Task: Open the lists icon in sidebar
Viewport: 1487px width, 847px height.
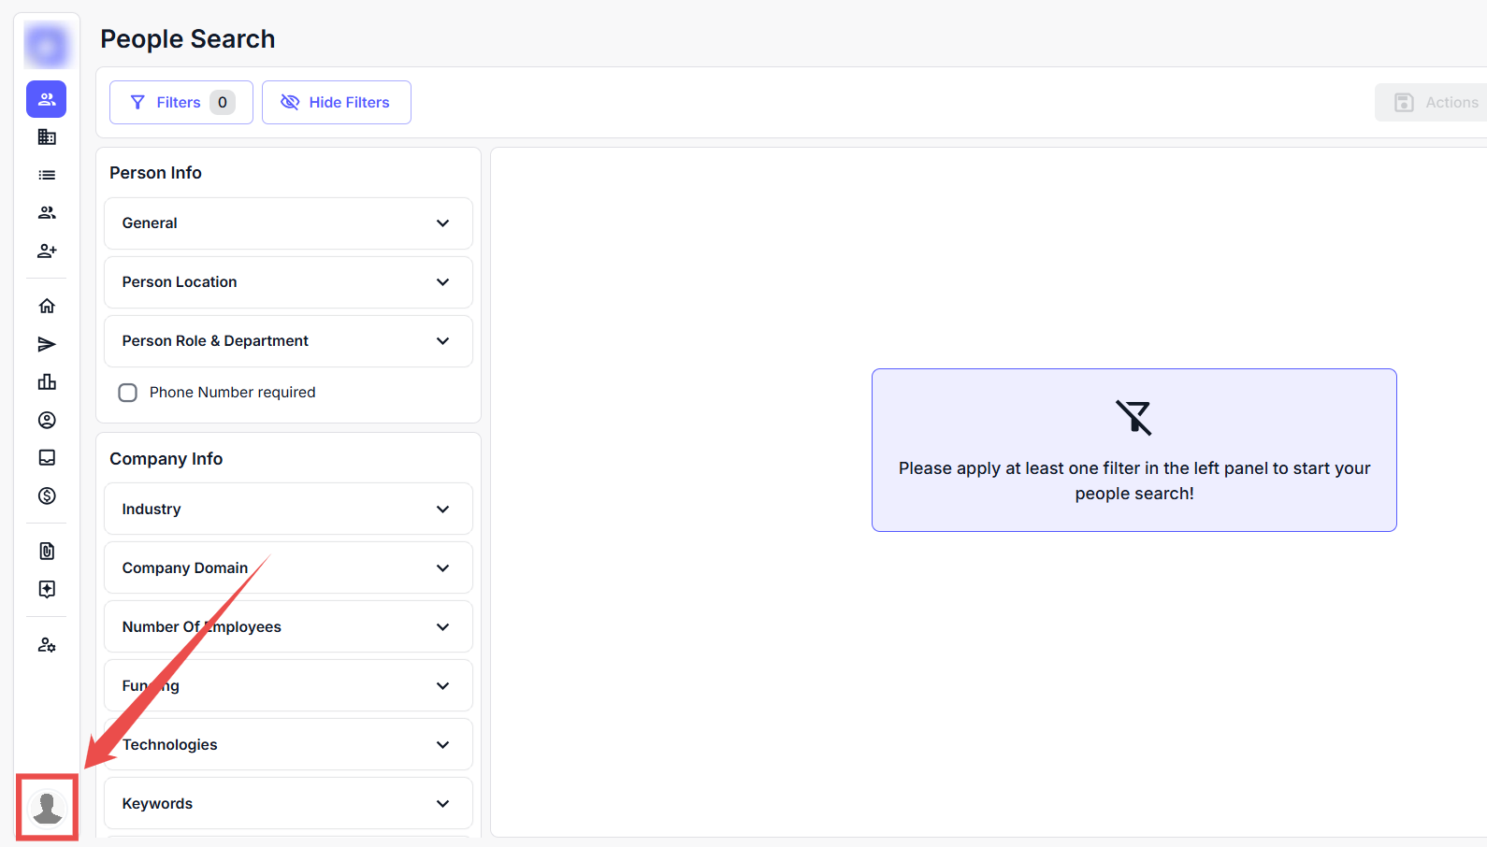Action: [x=47, y=175]
